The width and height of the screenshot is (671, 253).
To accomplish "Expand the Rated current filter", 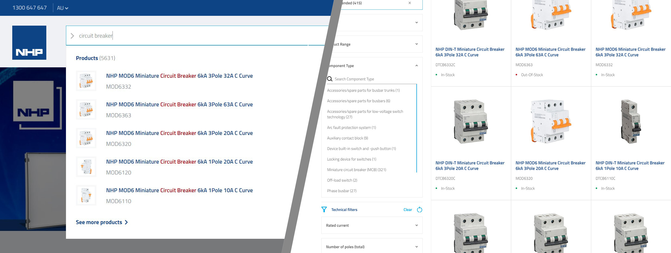I will tap(372, 225).
